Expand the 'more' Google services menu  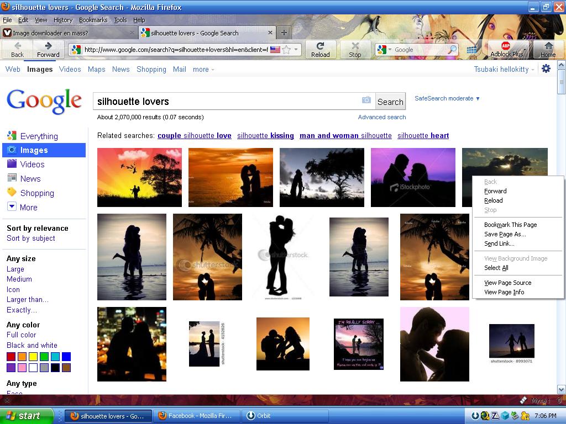coord(203,69)
